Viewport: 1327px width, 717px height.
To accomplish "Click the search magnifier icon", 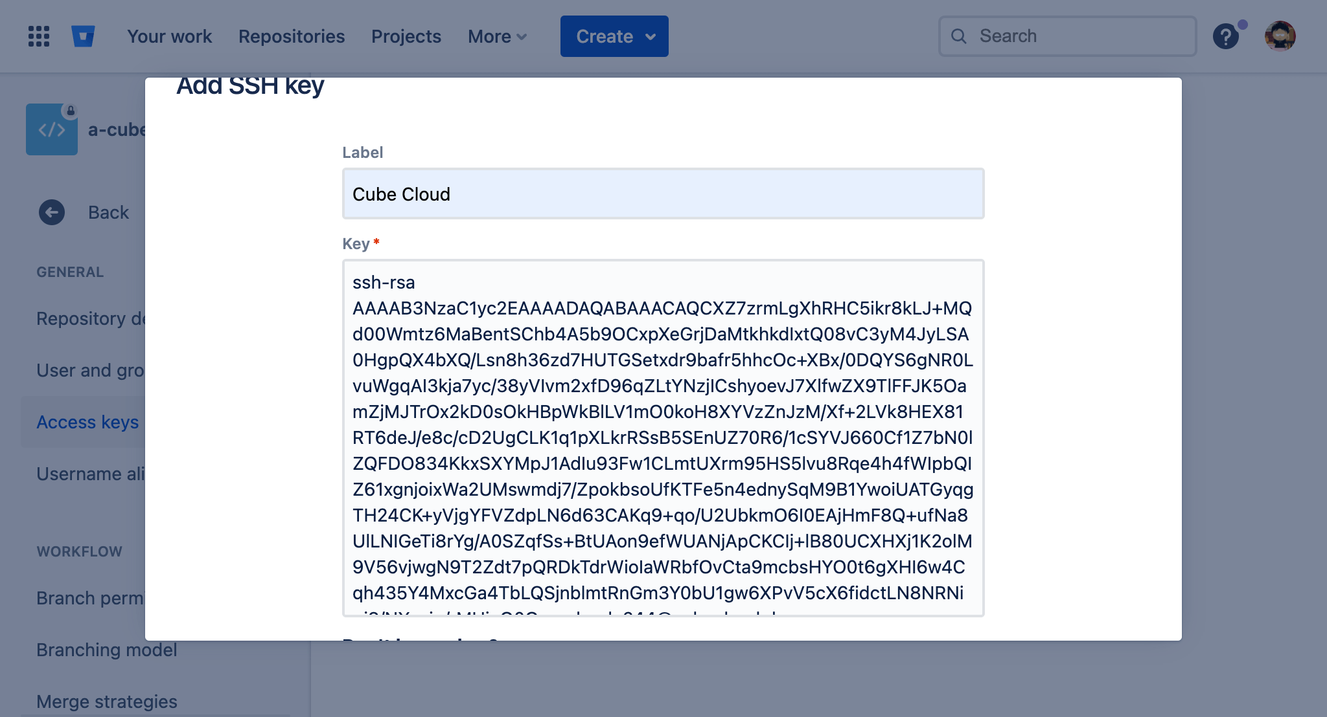I will pyautogui.click(x=958, y=36).
